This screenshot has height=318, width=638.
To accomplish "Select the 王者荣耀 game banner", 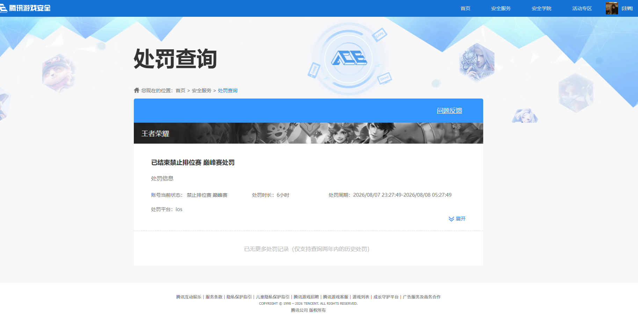I will (309, 133).
